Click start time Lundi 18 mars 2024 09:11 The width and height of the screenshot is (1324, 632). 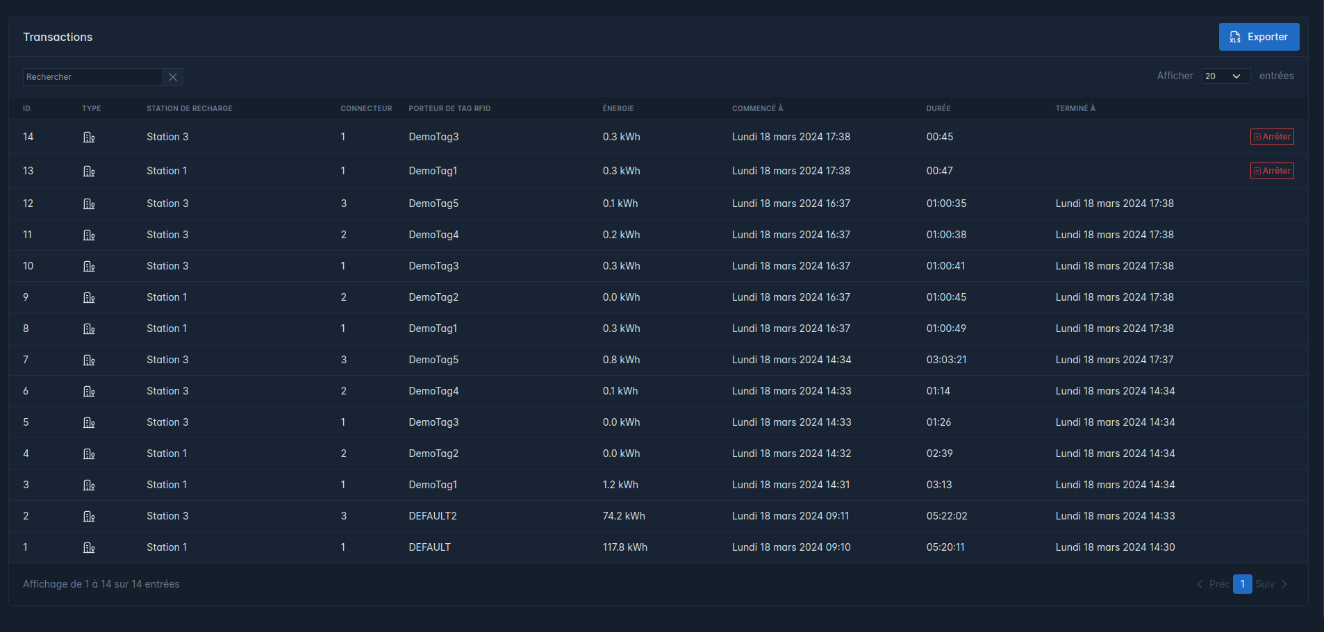point(791,516)
